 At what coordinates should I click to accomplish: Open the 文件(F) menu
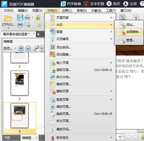click(9, 11)
